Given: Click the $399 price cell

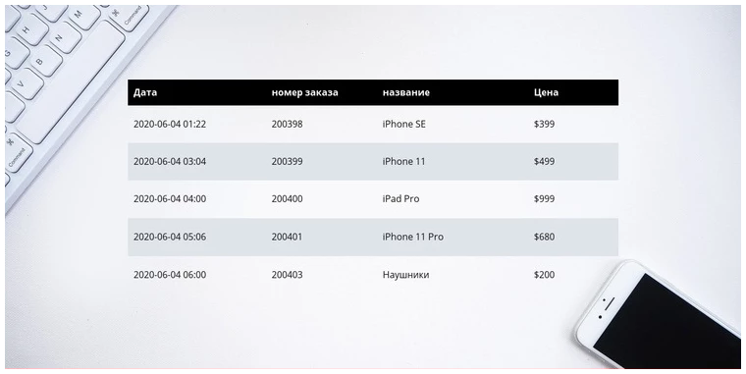Looking at the screenshot, I should 544,125.
